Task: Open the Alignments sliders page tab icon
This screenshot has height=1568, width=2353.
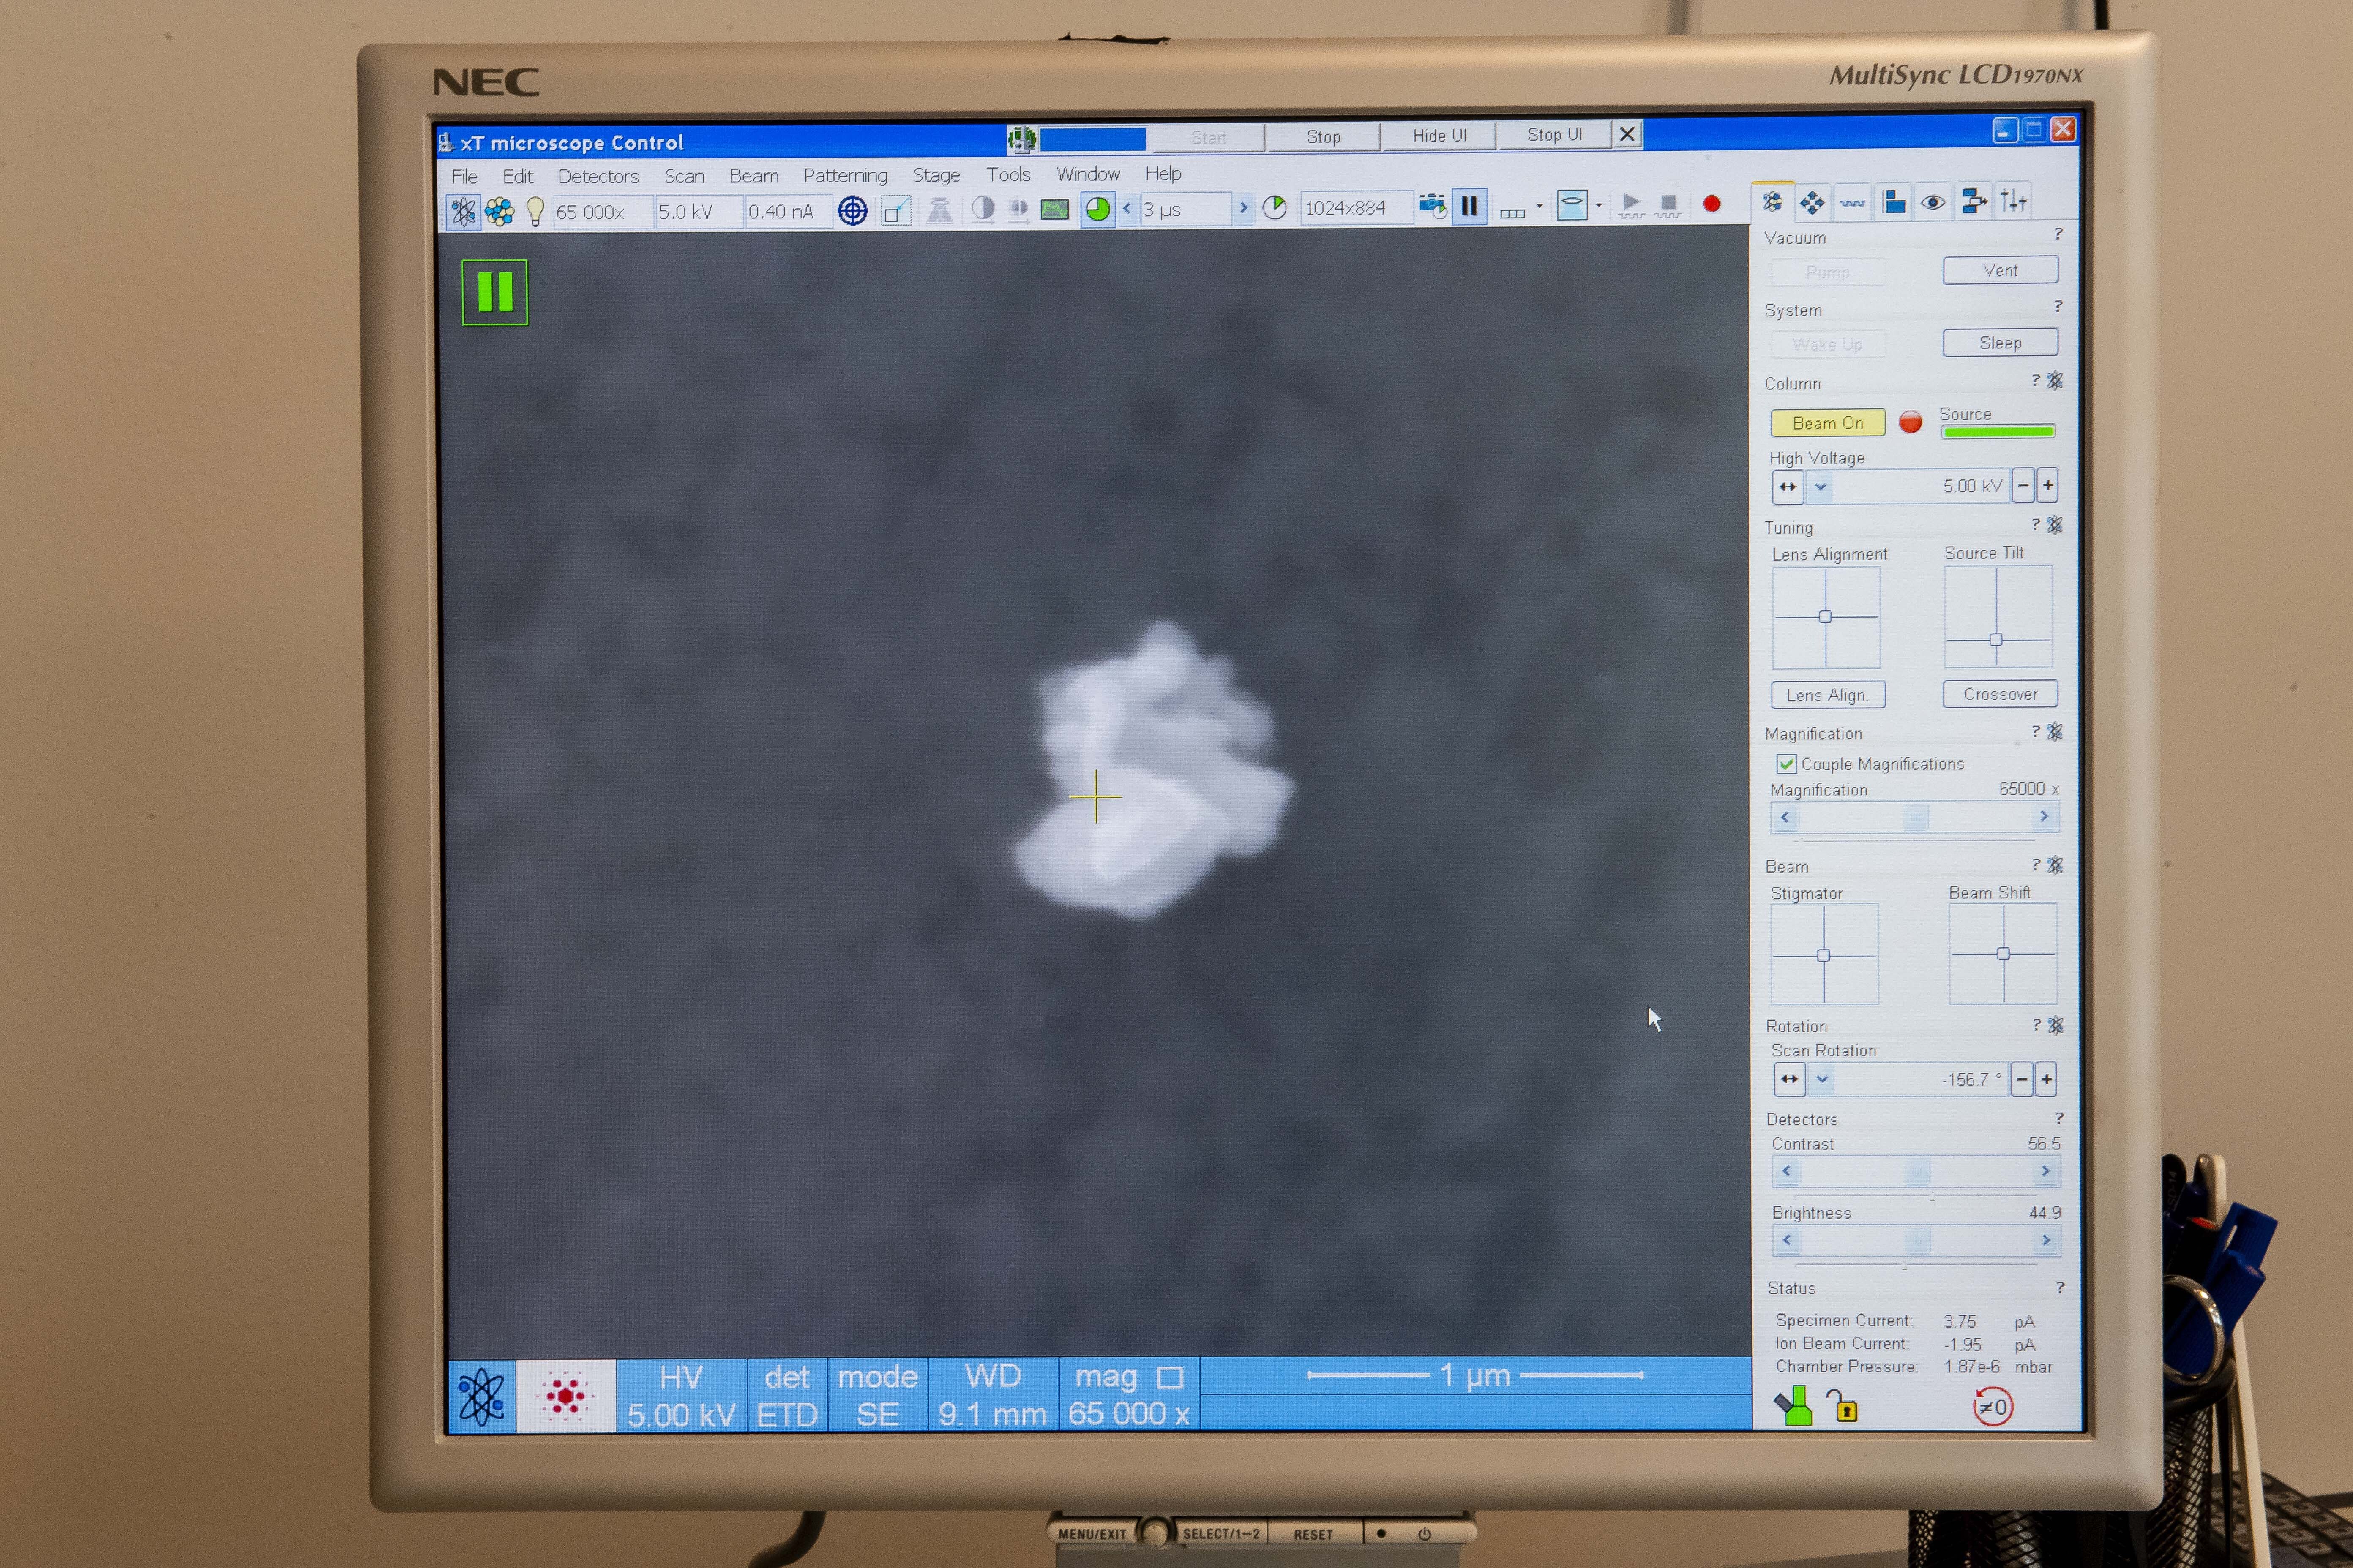Action: (x=2013, y=201)
